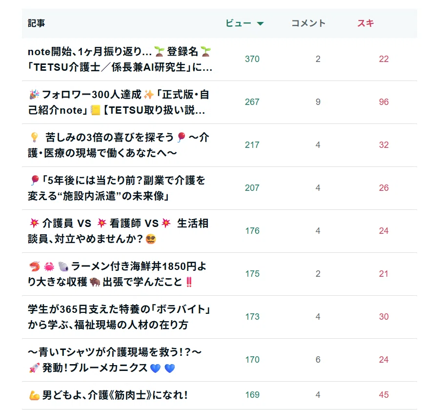Click the party popper emoji icon

click(34, 95)
